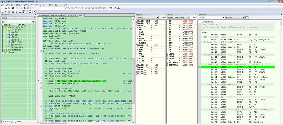Expand the GeneratedHs folder in workspace
This screenshot has width=283, height=125.
coord(7,47)
